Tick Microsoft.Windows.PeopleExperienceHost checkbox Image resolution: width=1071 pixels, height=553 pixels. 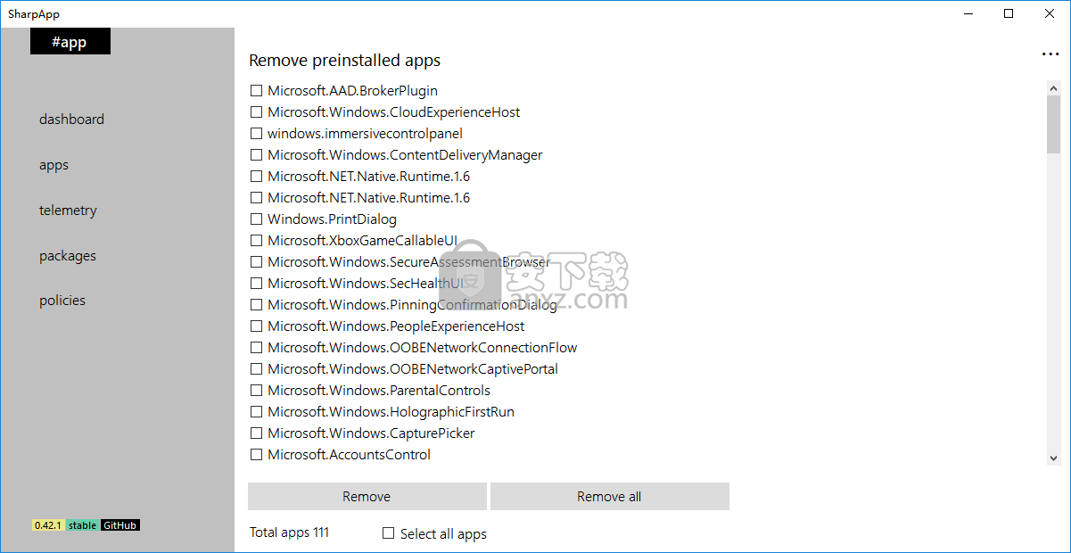point(257,326)
